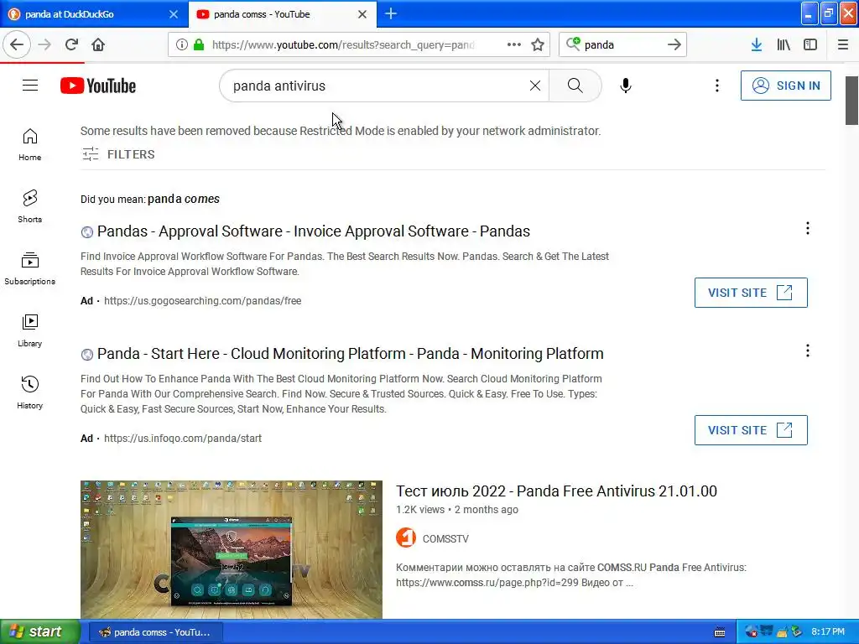Viewport: 859px width, 644px height.
Task: Click '1.2K views • 2 months ago' text
Action: point(457,509)
